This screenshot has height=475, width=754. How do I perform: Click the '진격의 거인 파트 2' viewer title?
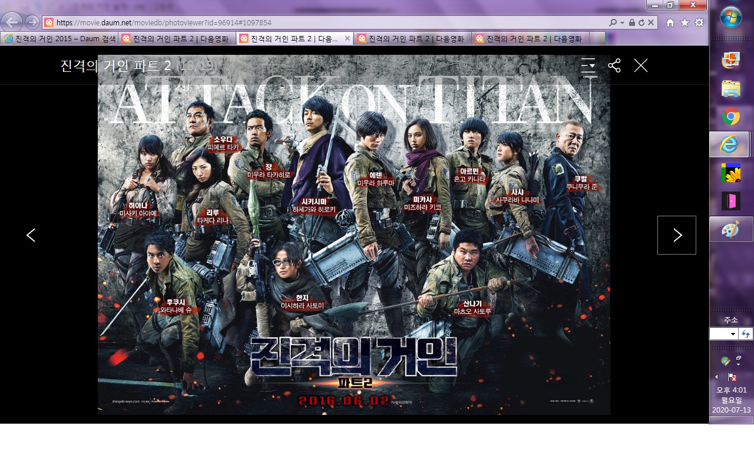[x=116, y=65]
